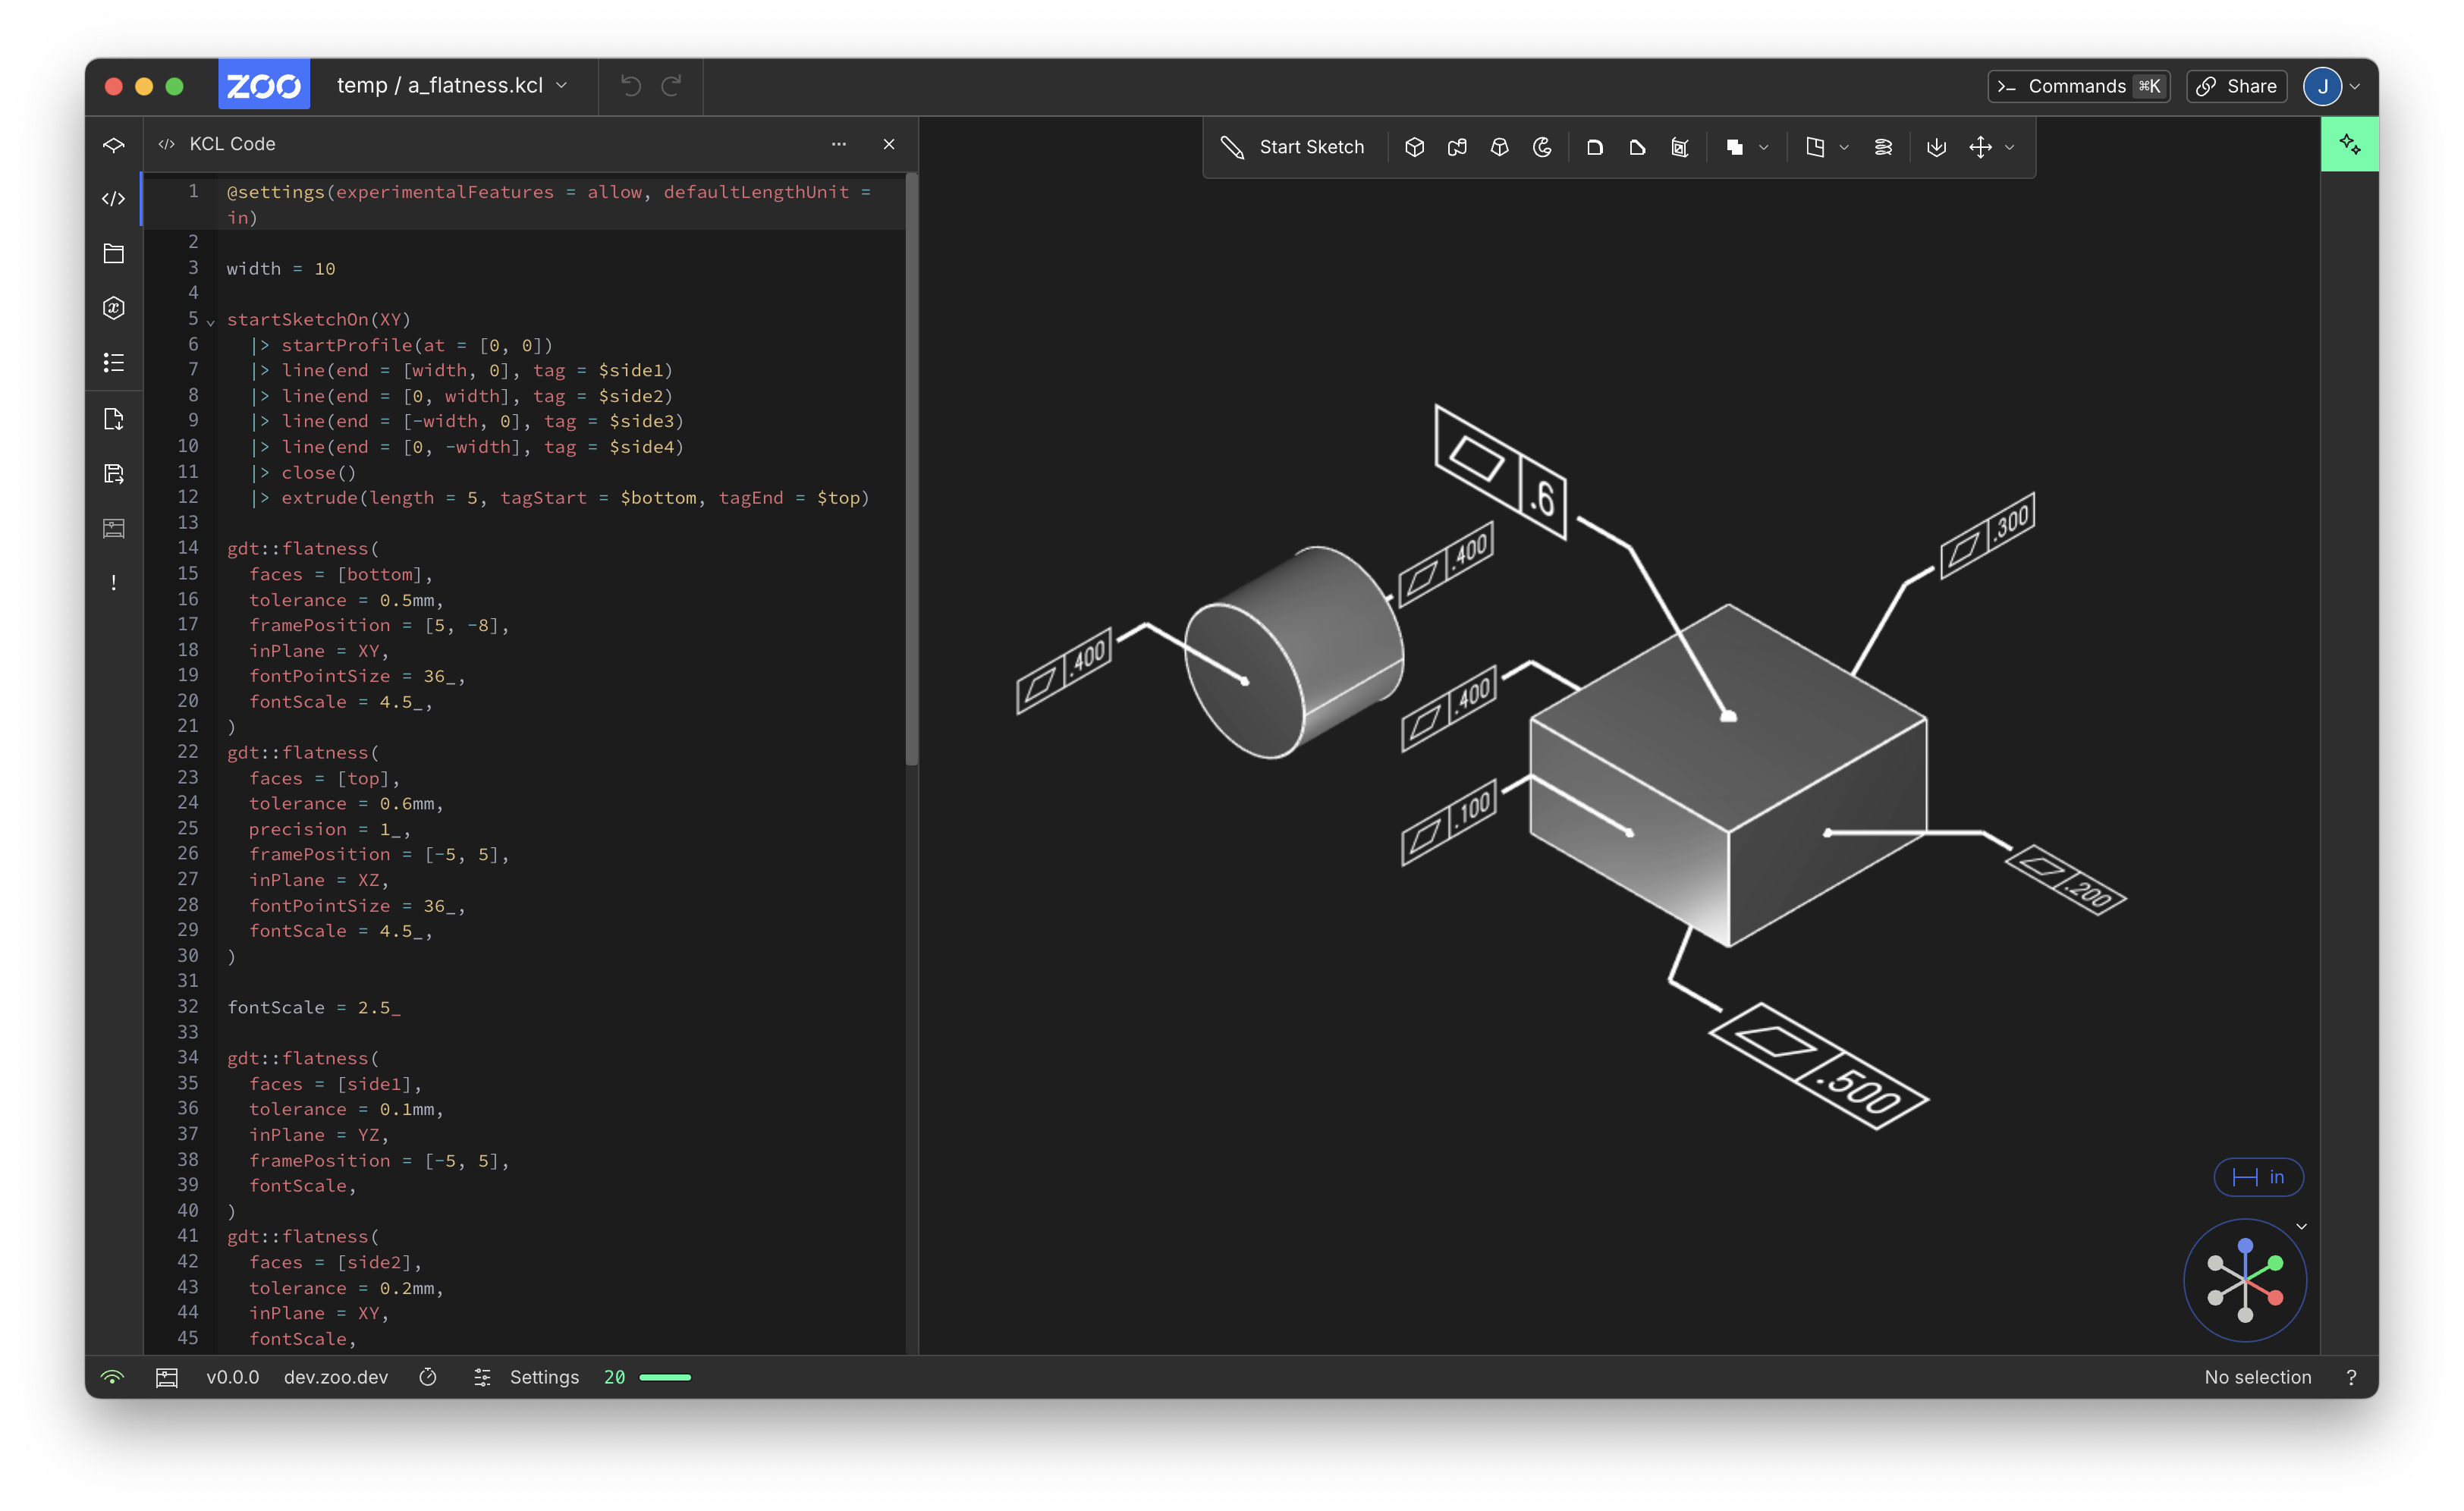Click the orientation gizmo in the viewport
2464x1511 pixels.
[2245, 1279]
